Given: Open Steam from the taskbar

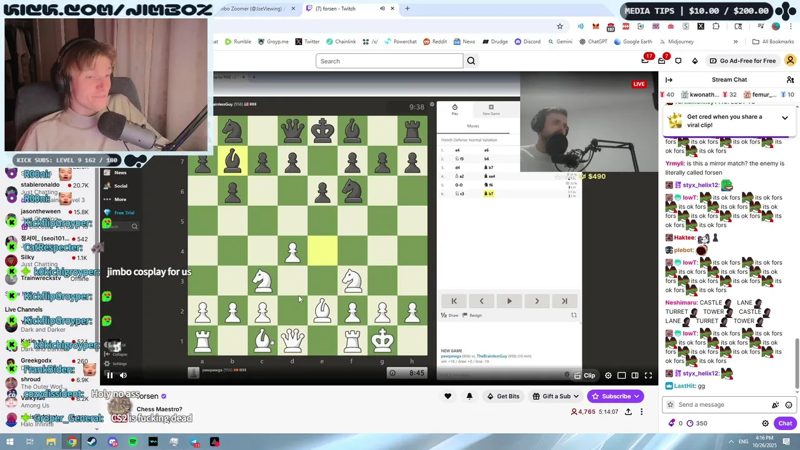Looking at the screenshot, I should (92, 442).
